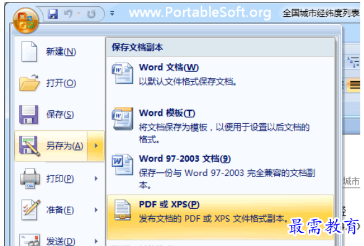Click the Redo icon in Quick Access Toolbar
The width and height of the screenshot is (364, 246).
click(91, 14)
